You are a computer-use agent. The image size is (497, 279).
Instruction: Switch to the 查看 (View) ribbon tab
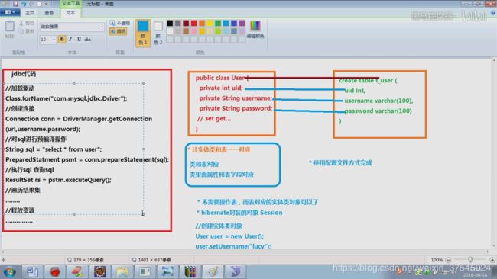[49, 13]
